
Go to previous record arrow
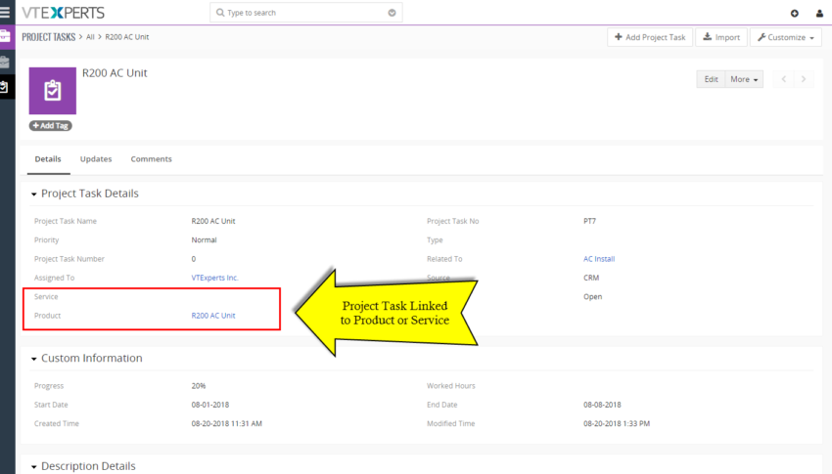click(784, 79)
